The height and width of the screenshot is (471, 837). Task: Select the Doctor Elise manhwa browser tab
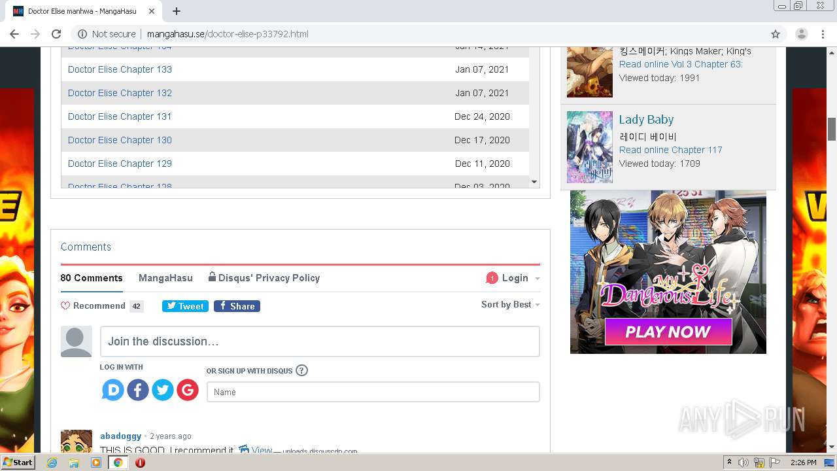click(85, 11)
